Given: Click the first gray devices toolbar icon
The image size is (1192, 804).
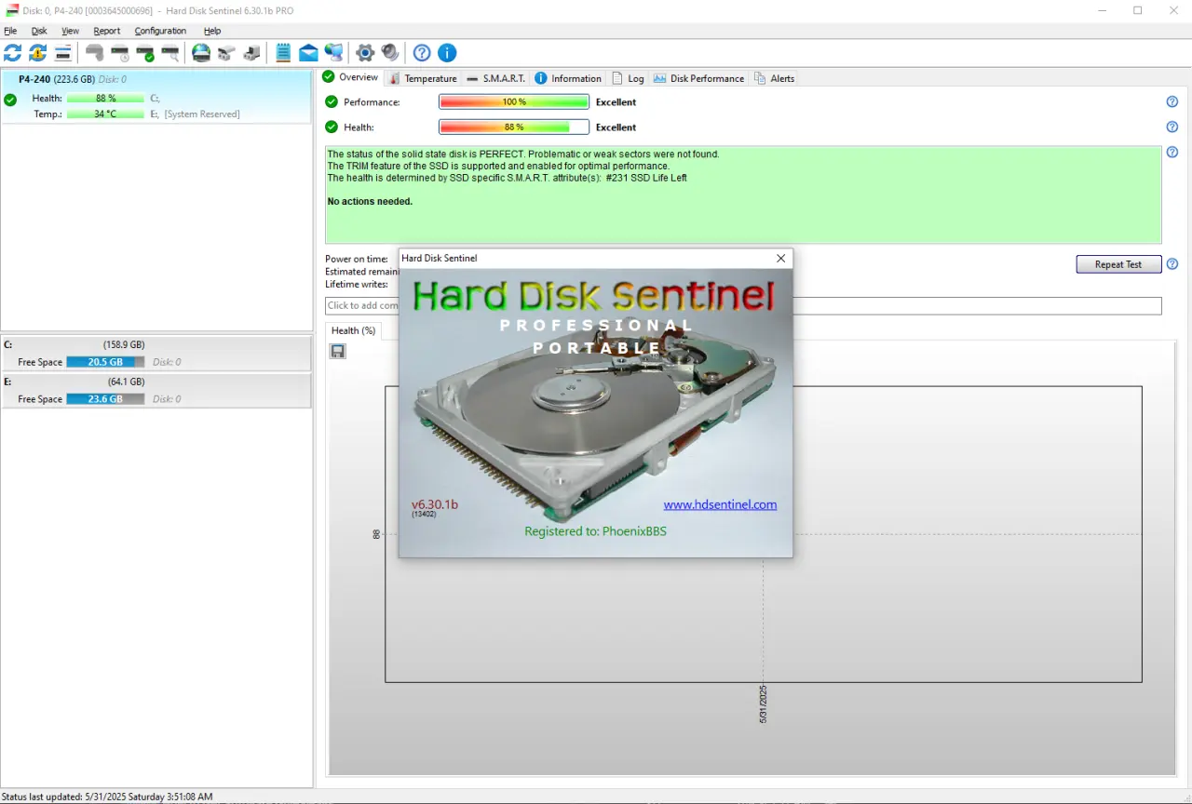Looking at the screenshot, I should click(x=226, y=52).
